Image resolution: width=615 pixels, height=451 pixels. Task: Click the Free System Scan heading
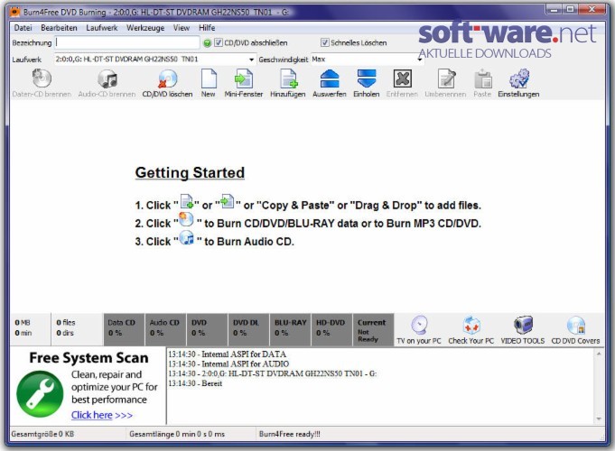(89, 358)
